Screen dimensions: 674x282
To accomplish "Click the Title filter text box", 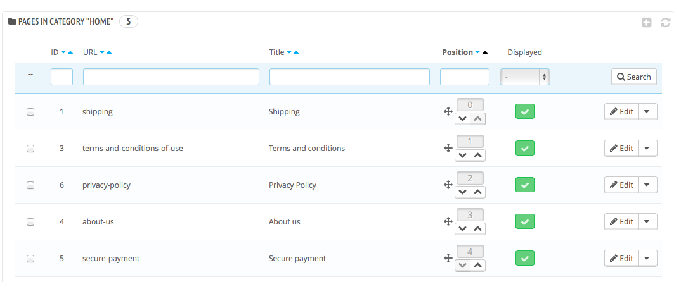I will 349,77.
